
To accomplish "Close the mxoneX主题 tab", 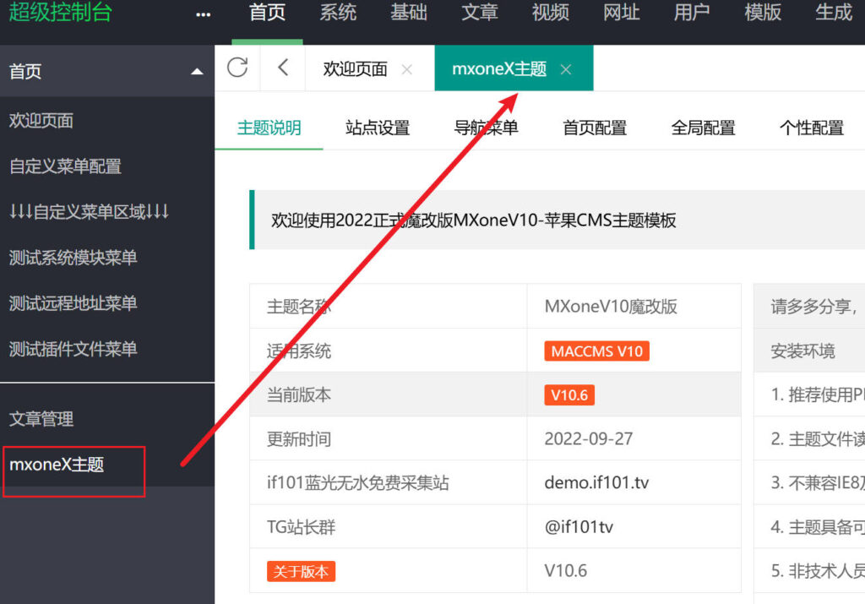I will 566,69.
